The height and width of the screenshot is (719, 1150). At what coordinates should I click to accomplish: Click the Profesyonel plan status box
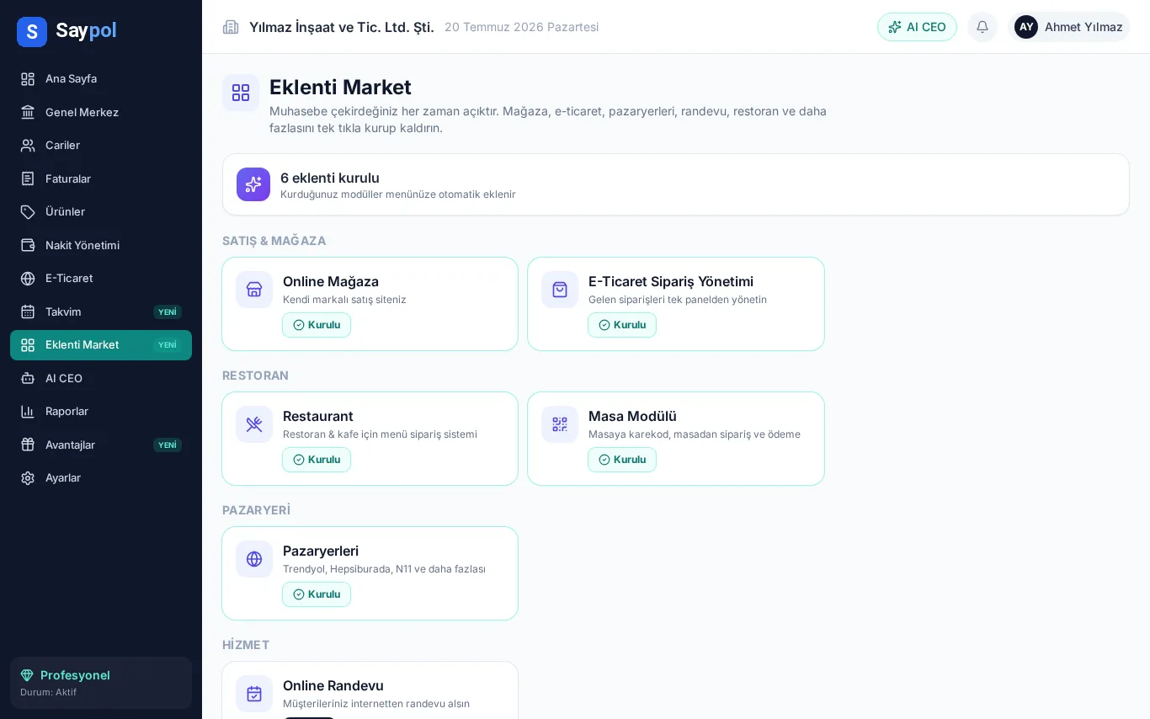[101, 683]
